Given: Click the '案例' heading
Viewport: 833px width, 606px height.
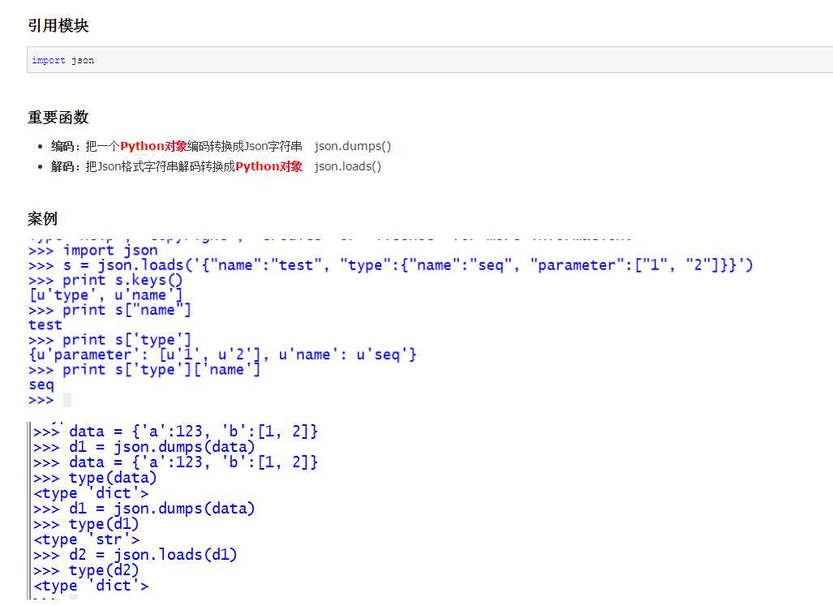Looking at the screenshot, I should click(x=42, y=219).
